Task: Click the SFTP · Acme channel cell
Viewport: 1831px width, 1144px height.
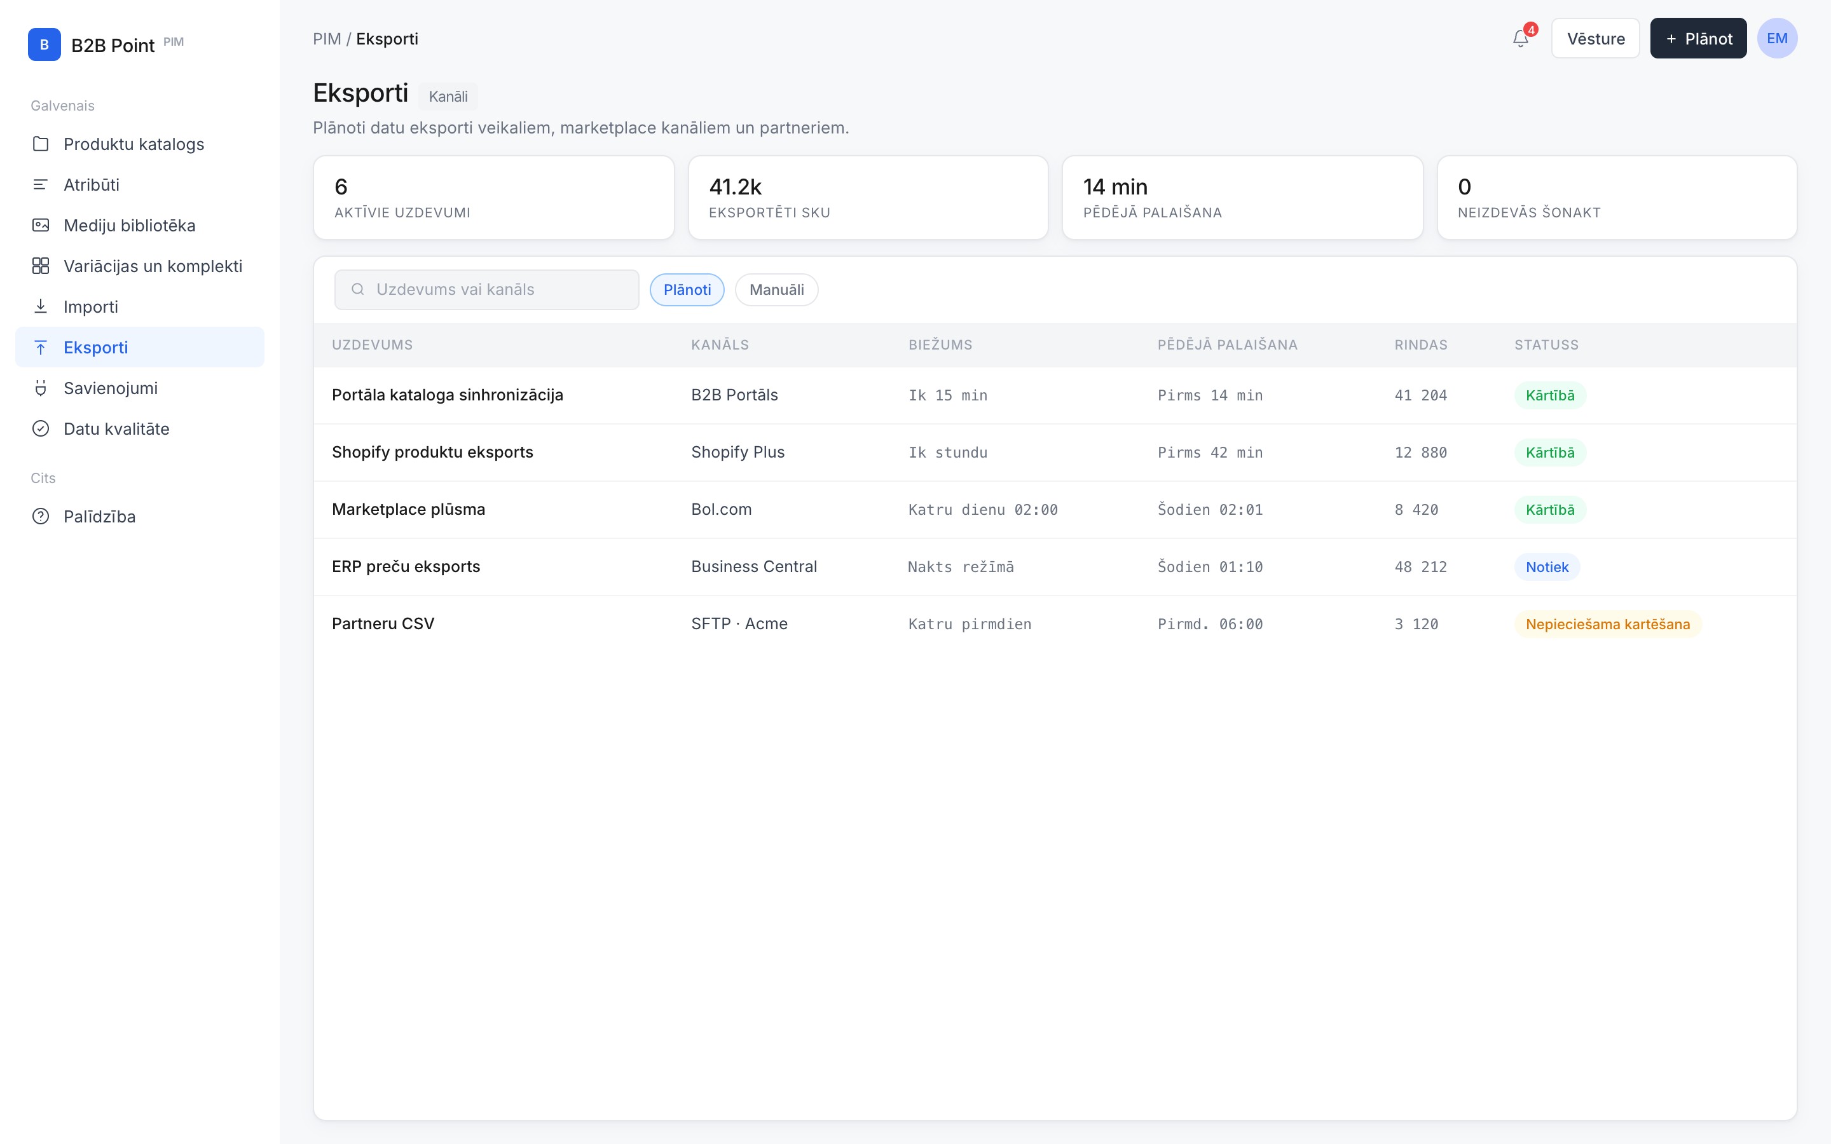Action: click(739, 624)
